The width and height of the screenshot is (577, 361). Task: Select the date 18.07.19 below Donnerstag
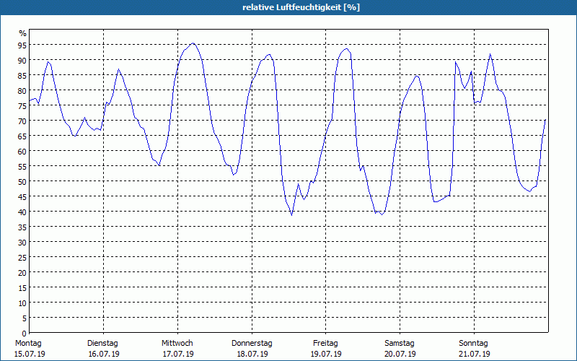tap(252, 354)
